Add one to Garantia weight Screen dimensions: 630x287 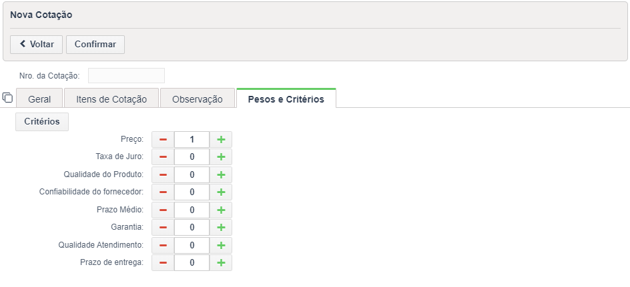point(221,228)
